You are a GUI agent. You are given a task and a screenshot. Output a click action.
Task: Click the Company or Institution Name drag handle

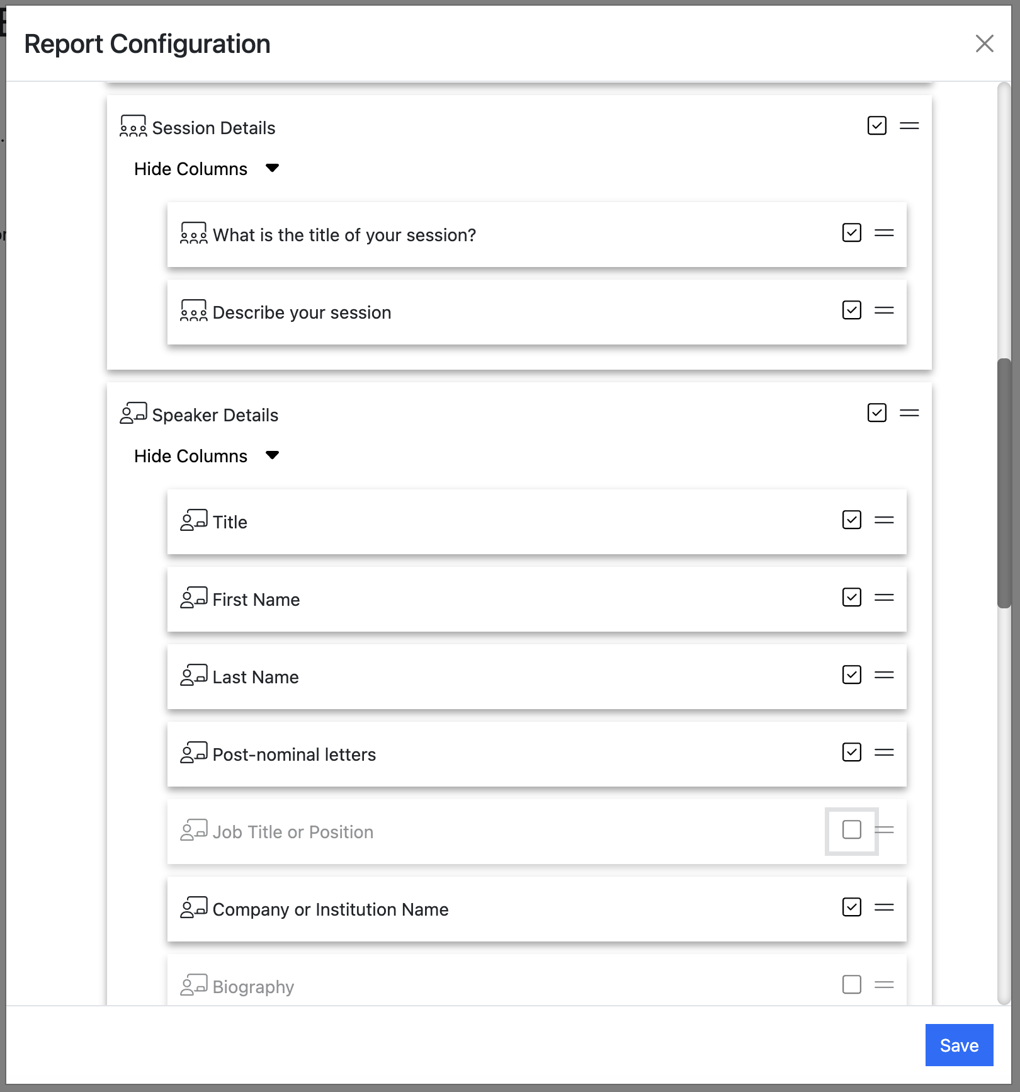pos(884,907)
